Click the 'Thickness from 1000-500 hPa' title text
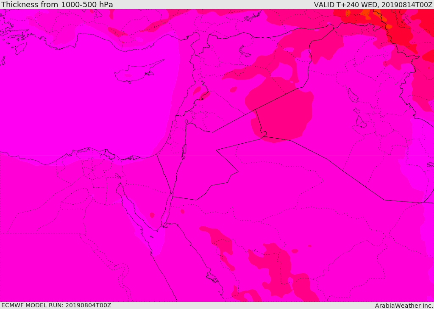This screenshot has height=309, width=434. click(57, 4)
